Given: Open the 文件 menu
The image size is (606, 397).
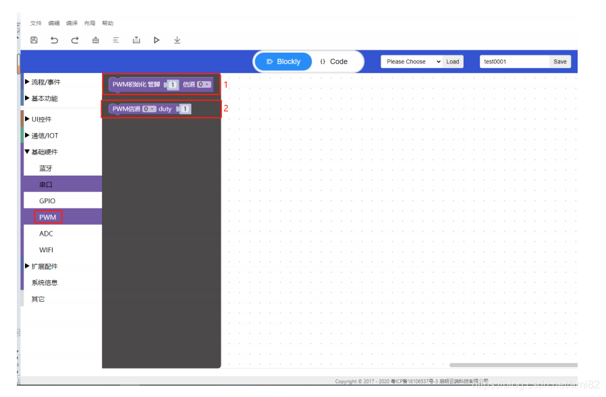Looking at the screenshot, I should 36,23.
